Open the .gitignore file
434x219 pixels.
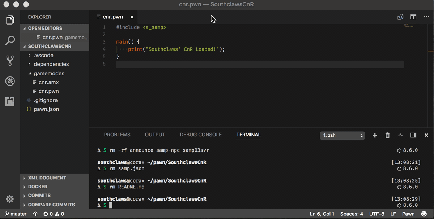pos(55,100)
